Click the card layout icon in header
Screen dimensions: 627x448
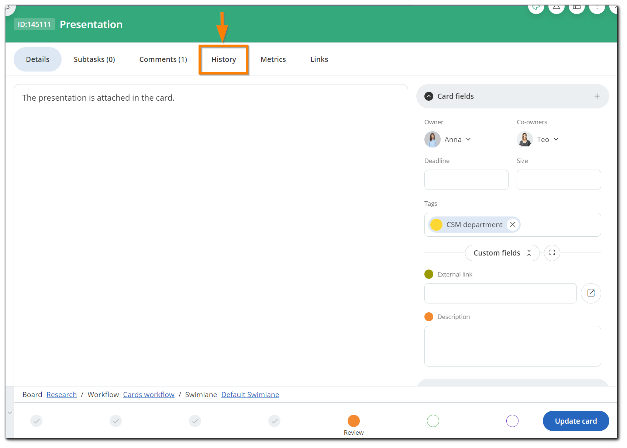point(576,8)
